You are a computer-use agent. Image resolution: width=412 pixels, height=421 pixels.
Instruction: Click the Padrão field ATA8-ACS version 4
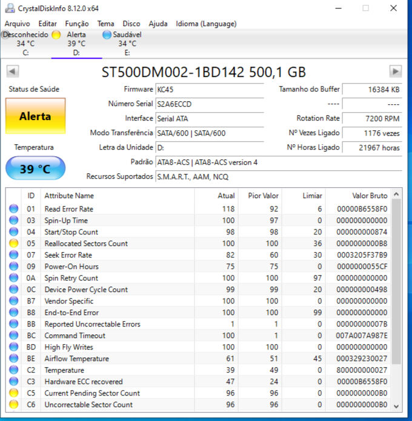tap(279, 162)
